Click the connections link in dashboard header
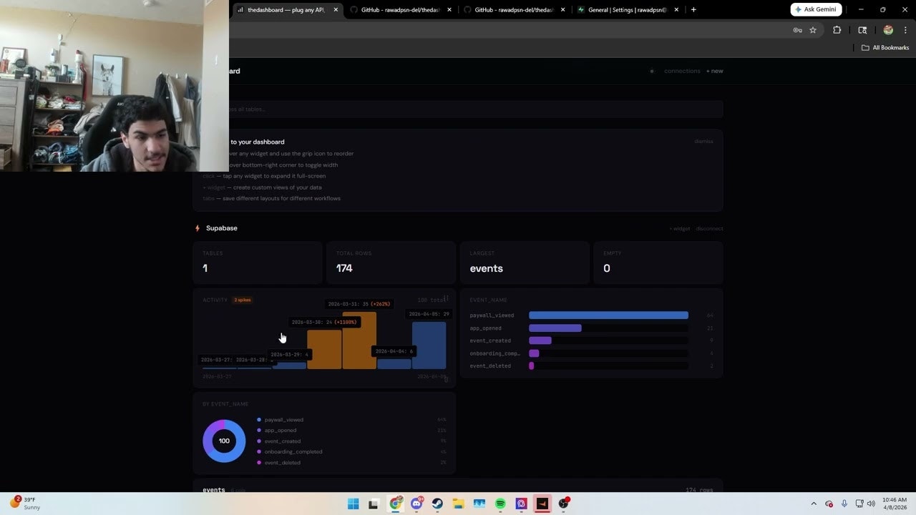Viewport: 916px width, 515px height. coord(682,71)
